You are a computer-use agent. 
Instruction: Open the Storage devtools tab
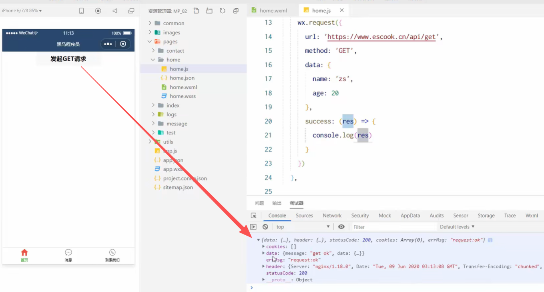point(486,216)
